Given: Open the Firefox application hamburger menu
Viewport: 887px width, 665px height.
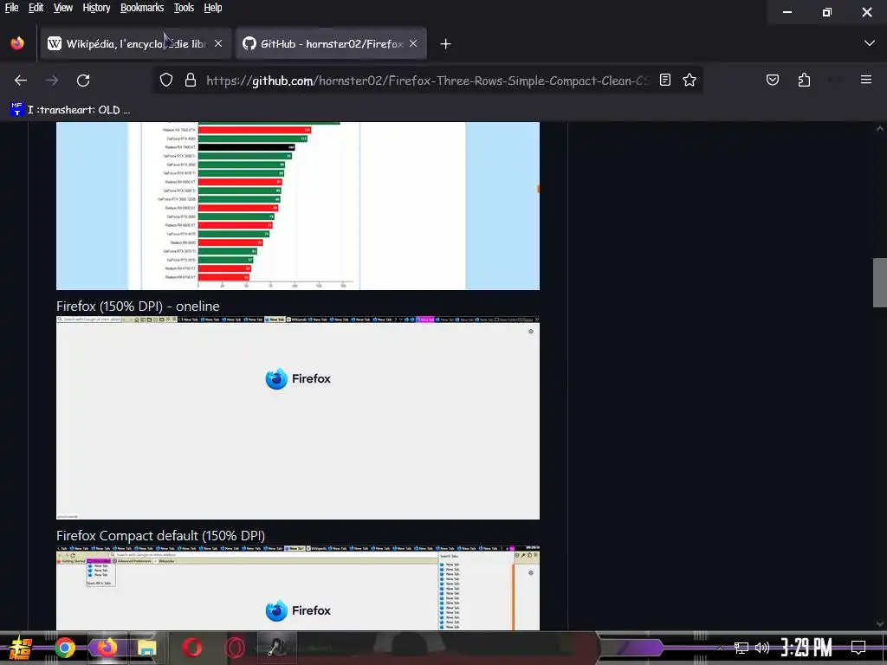Looking at the screenshot, I should tap(866, 80).
